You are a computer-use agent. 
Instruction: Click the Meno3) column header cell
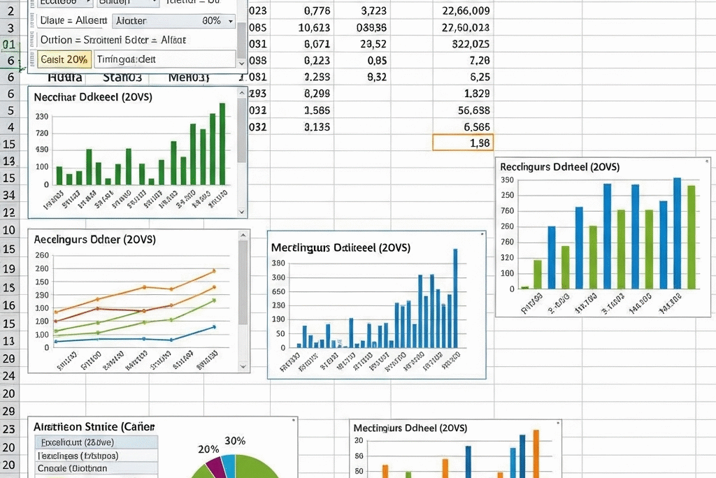coord(189,77)
